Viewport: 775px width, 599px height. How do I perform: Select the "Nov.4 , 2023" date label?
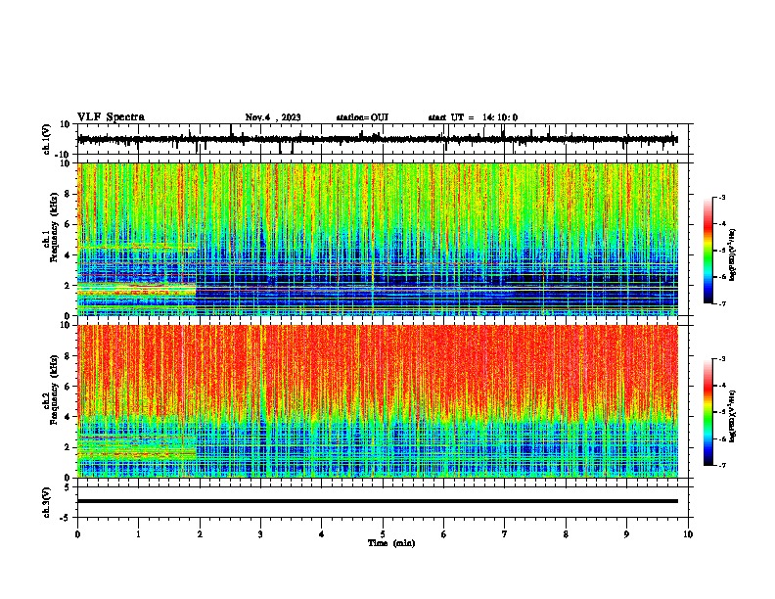[273, 117]
